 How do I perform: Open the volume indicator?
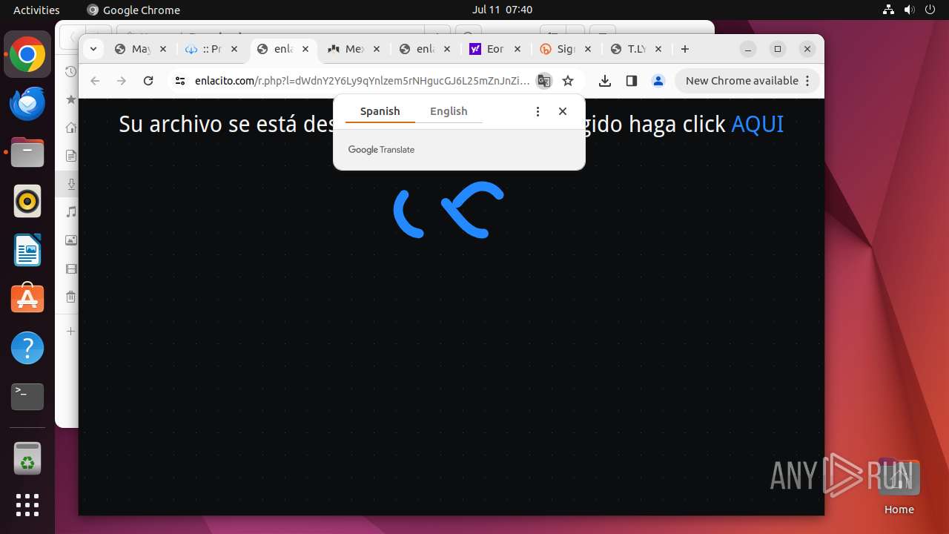coord(910,10)
